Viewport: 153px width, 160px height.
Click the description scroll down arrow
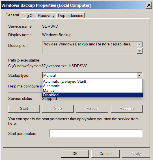(x=140, y=51)
